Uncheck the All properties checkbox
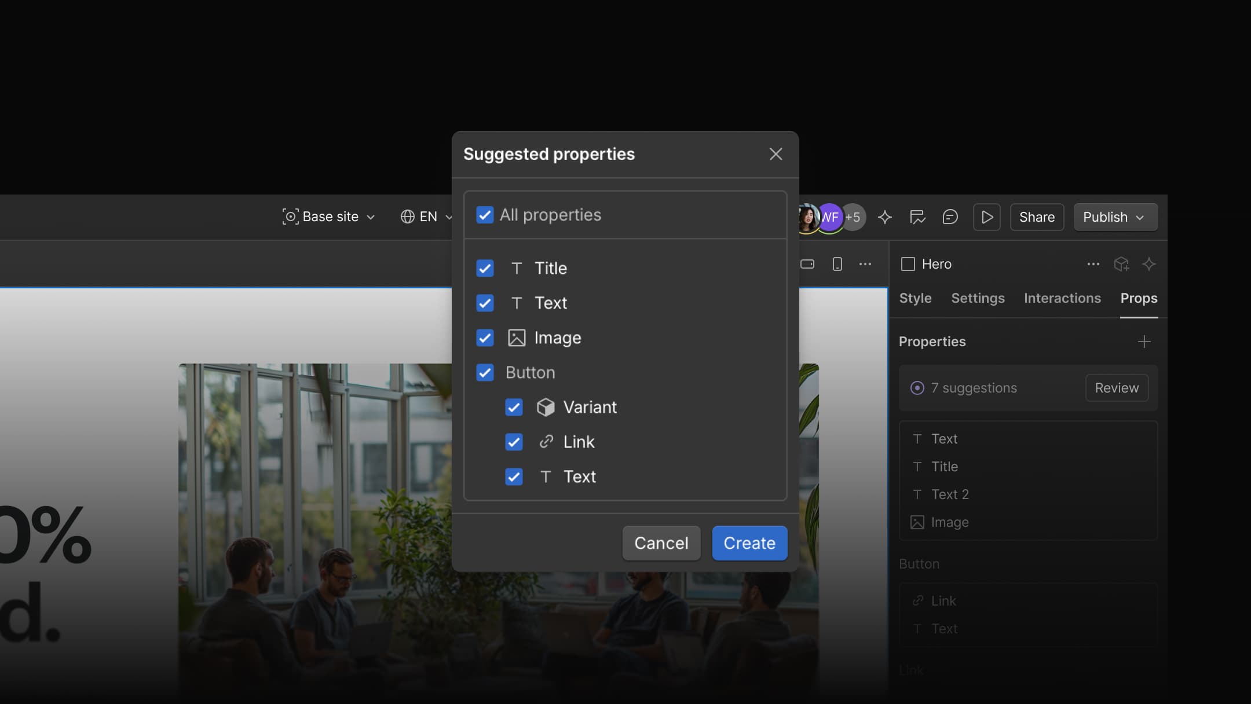The height and width of the screenshot is (704, 1251). (485, 215)
